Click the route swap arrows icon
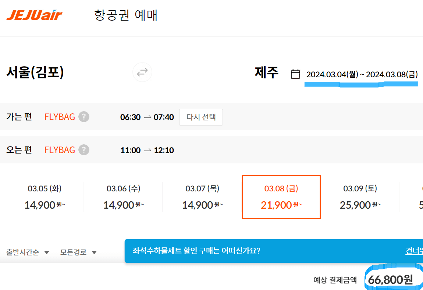Screen dimensions: 423x290 pos(142,72)
